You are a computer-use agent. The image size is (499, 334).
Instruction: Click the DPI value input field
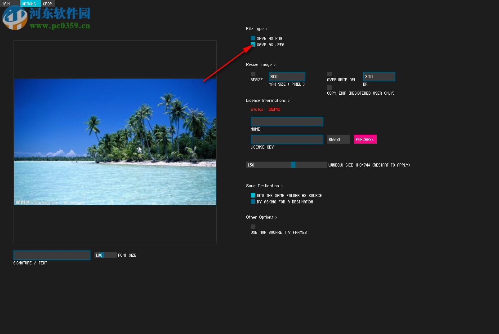379,77
